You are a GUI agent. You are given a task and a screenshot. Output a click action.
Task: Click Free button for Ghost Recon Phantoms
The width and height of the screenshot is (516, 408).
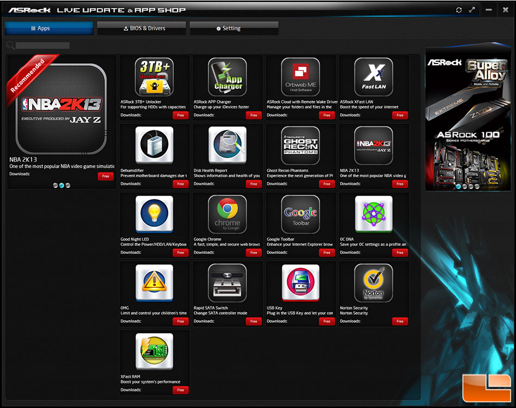click(327, 184)
